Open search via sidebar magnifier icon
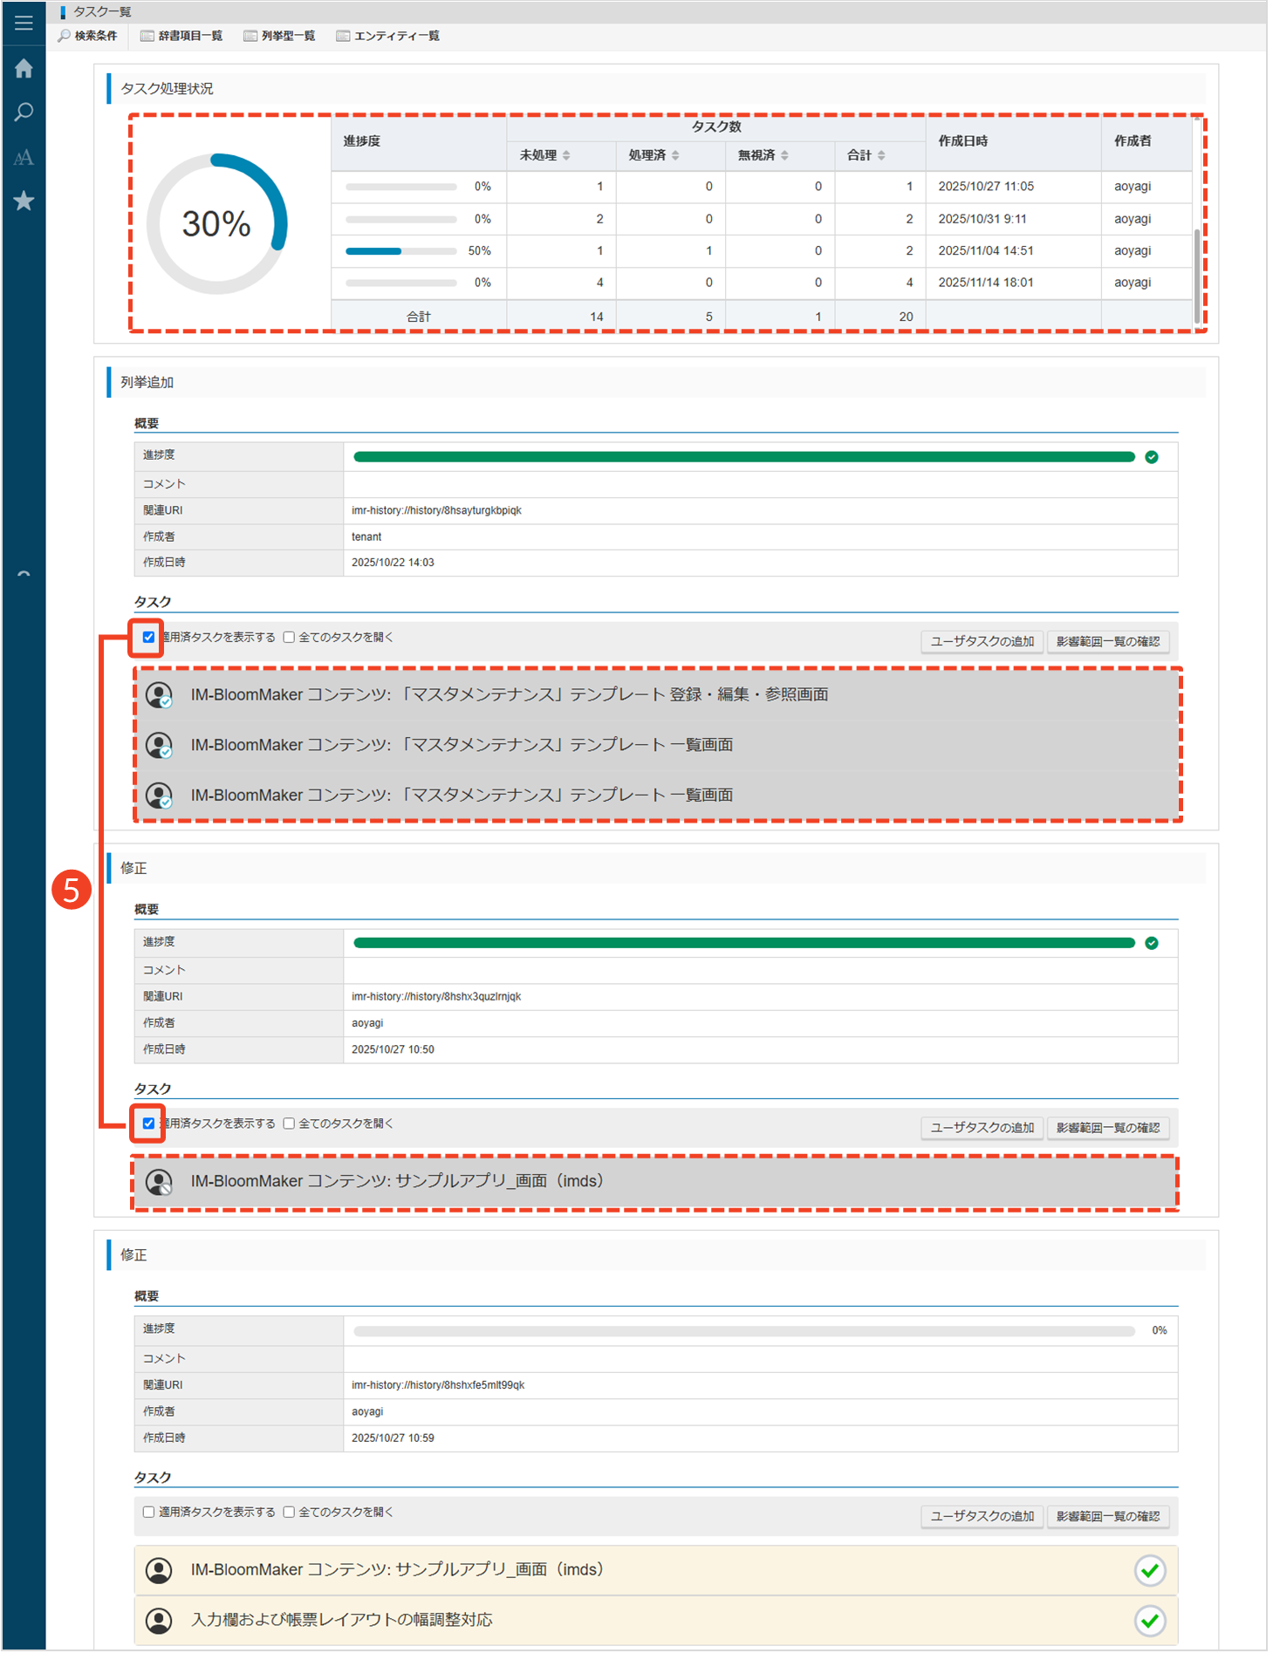The image size is (1273, 1653). click(x=24, y=113)
